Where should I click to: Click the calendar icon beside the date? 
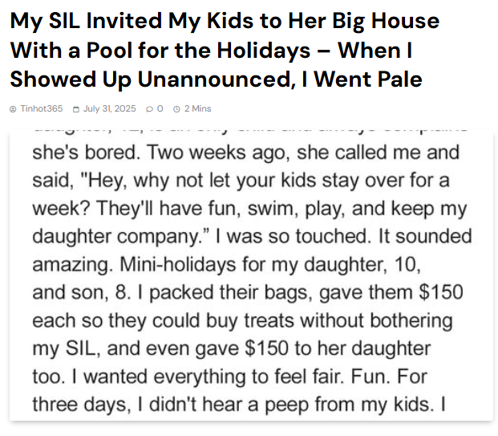tap(75, 108)
